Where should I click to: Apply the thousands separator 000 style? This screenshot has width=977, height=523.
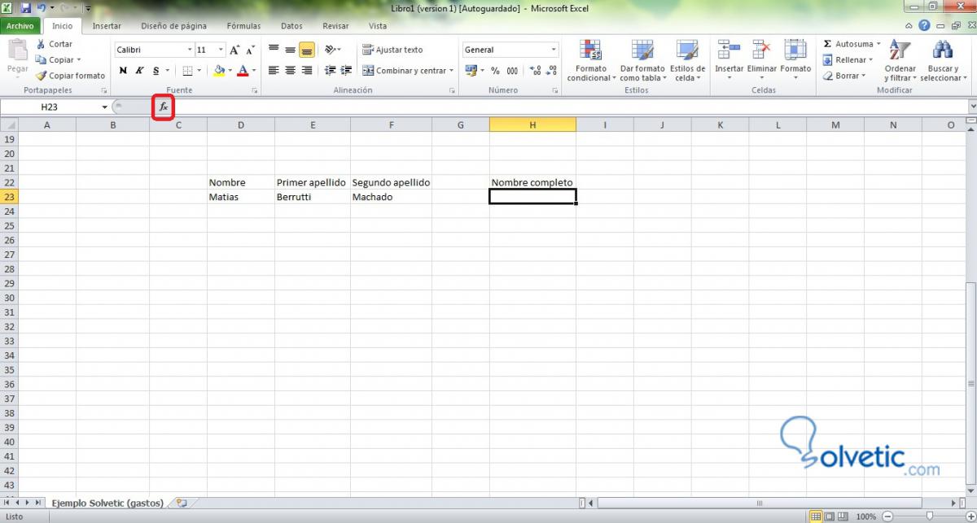[512, 71]
